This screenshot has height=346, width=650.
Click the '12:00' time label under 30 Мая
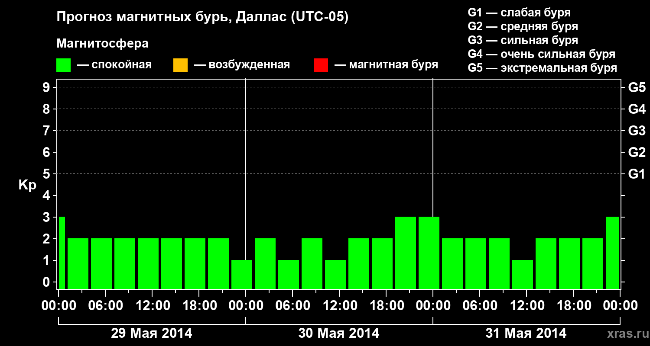tap(339, 306)
